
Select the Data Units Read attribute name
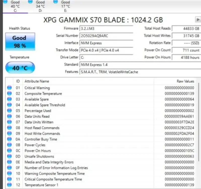tap(37, 116)
